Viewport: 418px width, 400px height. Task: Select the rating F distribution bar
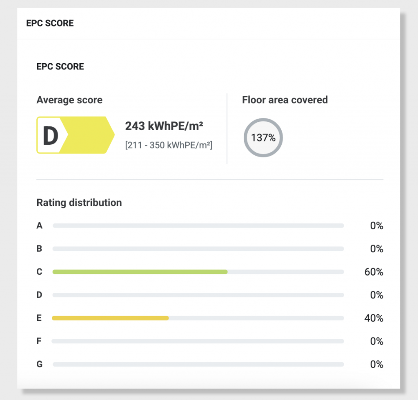coord(198,341)
